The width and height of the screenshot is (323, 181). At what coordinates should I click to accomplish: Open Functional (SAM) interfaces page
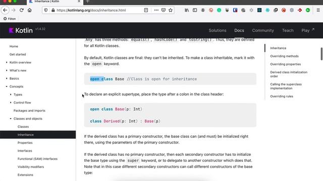(37, 159)
